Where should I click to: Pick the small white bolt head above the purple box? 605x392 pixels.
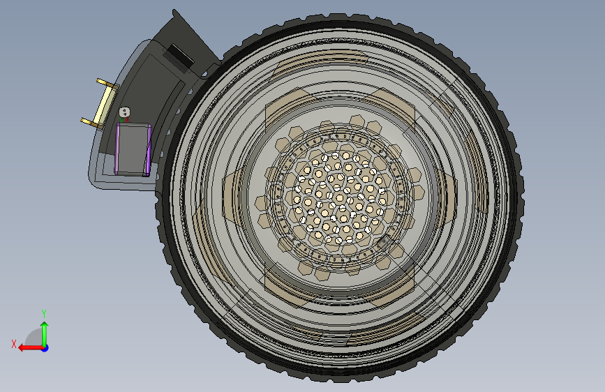click(x=125, y=113)
